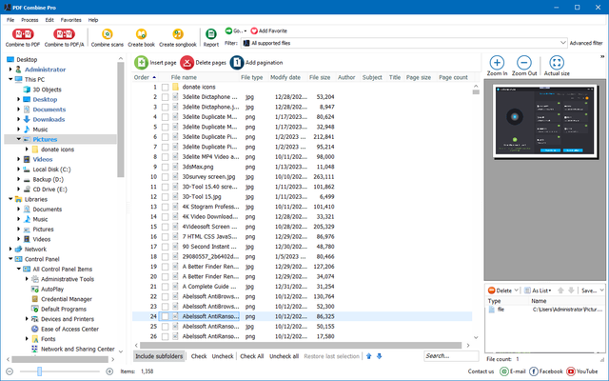Tick checkbox for 3dsMax.png file

[165, 166]
